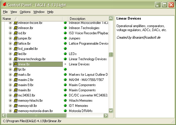Toggle the green in-use marker for infineon.lbr
Image resolution: width=176 pixels, height=125 pixels.
click(65, 28)
